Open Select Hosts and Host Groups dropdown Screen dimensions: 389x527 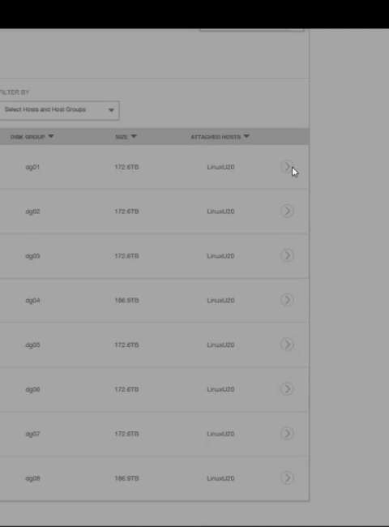(x=59, y=110)
